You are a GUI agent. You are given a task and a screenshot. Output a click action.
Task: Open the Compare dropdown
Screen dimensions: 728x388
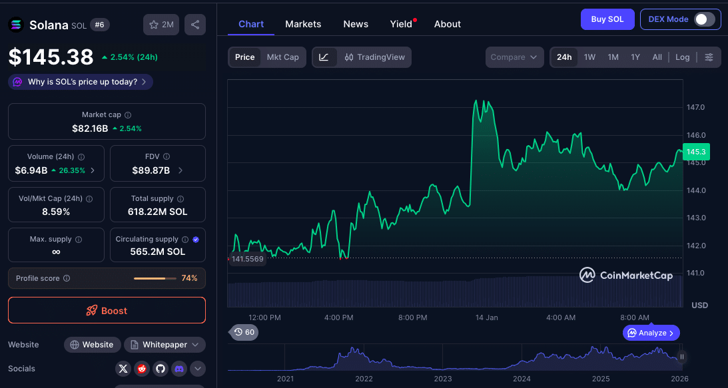pyautogui.click(x=514, y=57)
